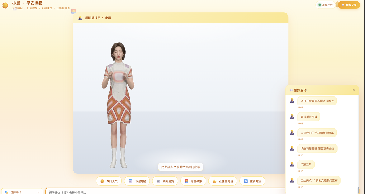Click the subtitle caption below the presenter
The width and height of the screenshot is (365, 194).
click(x=181, y=167)
